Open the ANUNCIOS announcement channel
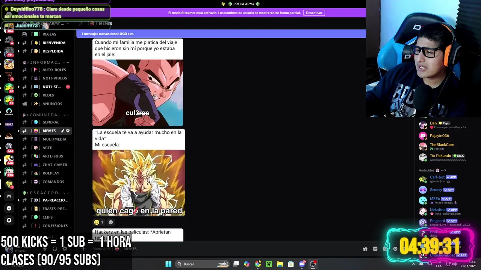481x270 pixels. [x=45, y=103]
